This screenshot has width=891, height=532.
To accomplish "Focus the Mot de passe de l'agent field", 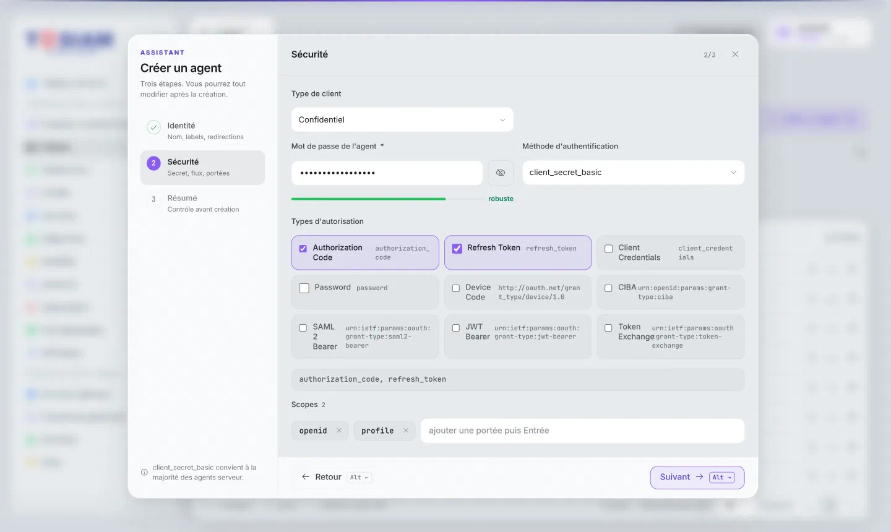I will pyautogui.click(x=387, y=173).
